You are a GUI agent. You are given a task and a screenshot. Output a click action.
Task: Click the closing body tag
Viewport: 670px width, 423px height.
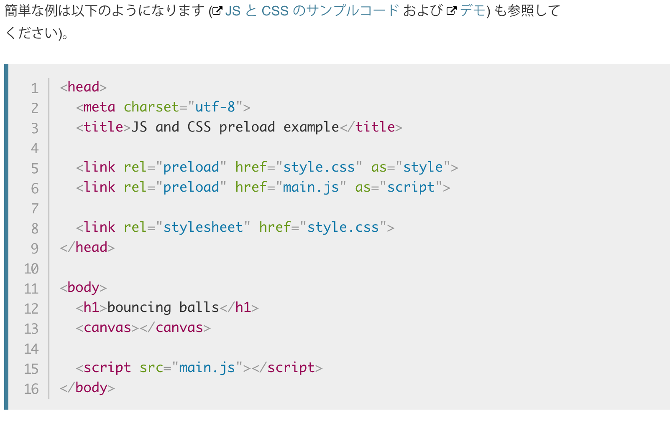pyautogui.click(x=87, y=388)
